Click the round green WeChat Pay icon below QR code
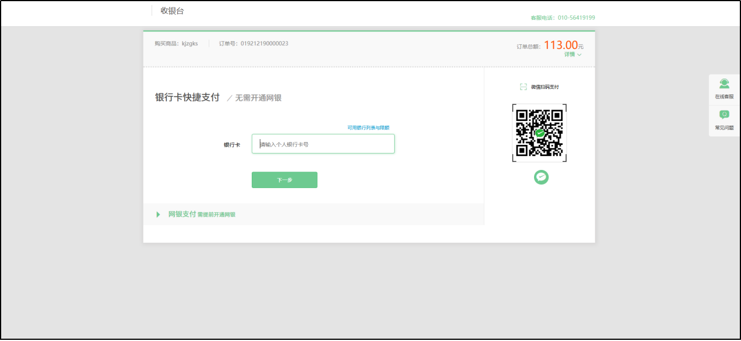Screen dimensions: 741x341 [541, 177]
